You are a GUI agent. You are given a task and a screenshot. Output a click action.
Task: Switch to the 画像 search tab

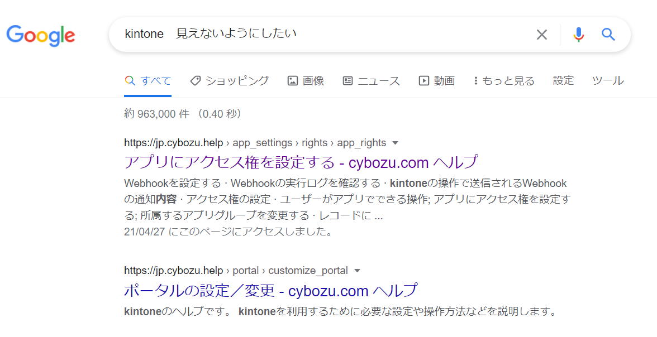pos(313,80)
